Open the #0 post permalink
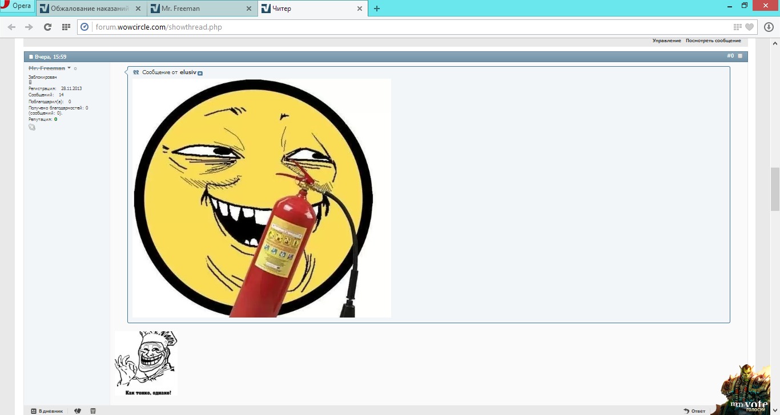Viewport: 780px width, 415px height. (730, 56)
